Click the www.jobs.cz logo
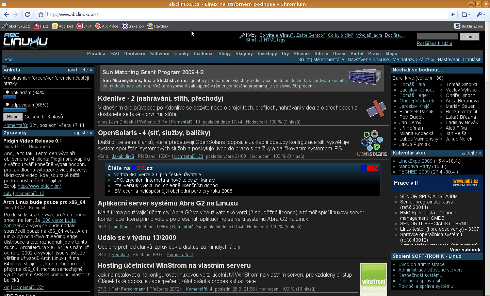Viewport: 490px width, 296px height. coord(465,183)
